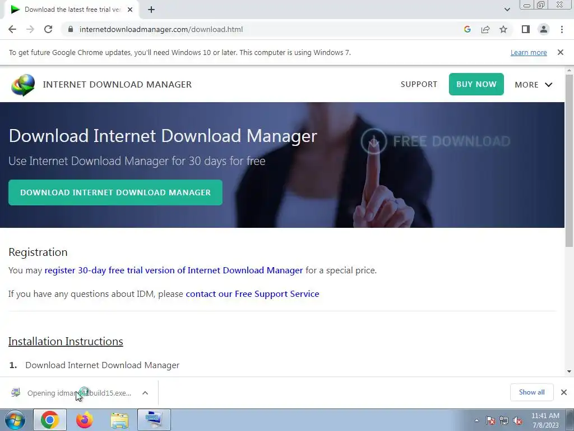Bookmark this page with the star
This screenshot has width=574, height=431.
(x=503, y=29)
